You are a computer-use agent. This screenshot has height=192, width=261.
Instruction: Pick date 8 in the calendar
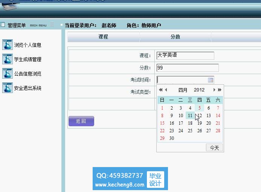(x=162, y=116)
